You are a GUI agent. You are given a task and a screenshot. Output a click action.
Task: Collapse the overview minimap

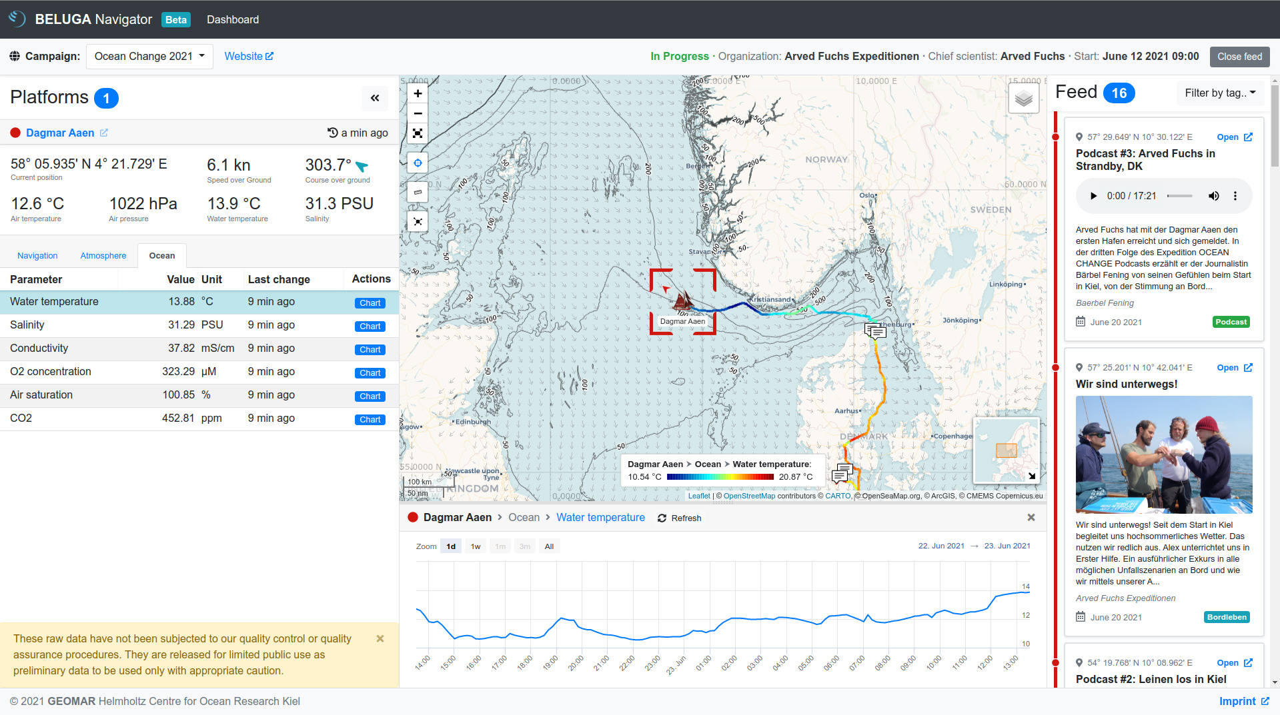tap(1031, 476)
